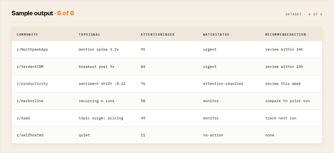334x153 pixels.
Task: Click the 'topic surge: pricing' signal
Action: [101, 118]
